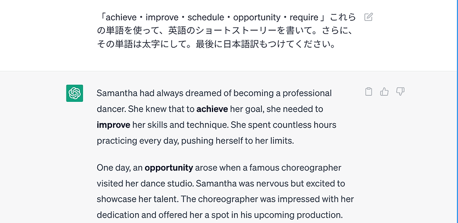Click "require" in the user prompt
Screen dimensions: 458x223
(304, 18)
